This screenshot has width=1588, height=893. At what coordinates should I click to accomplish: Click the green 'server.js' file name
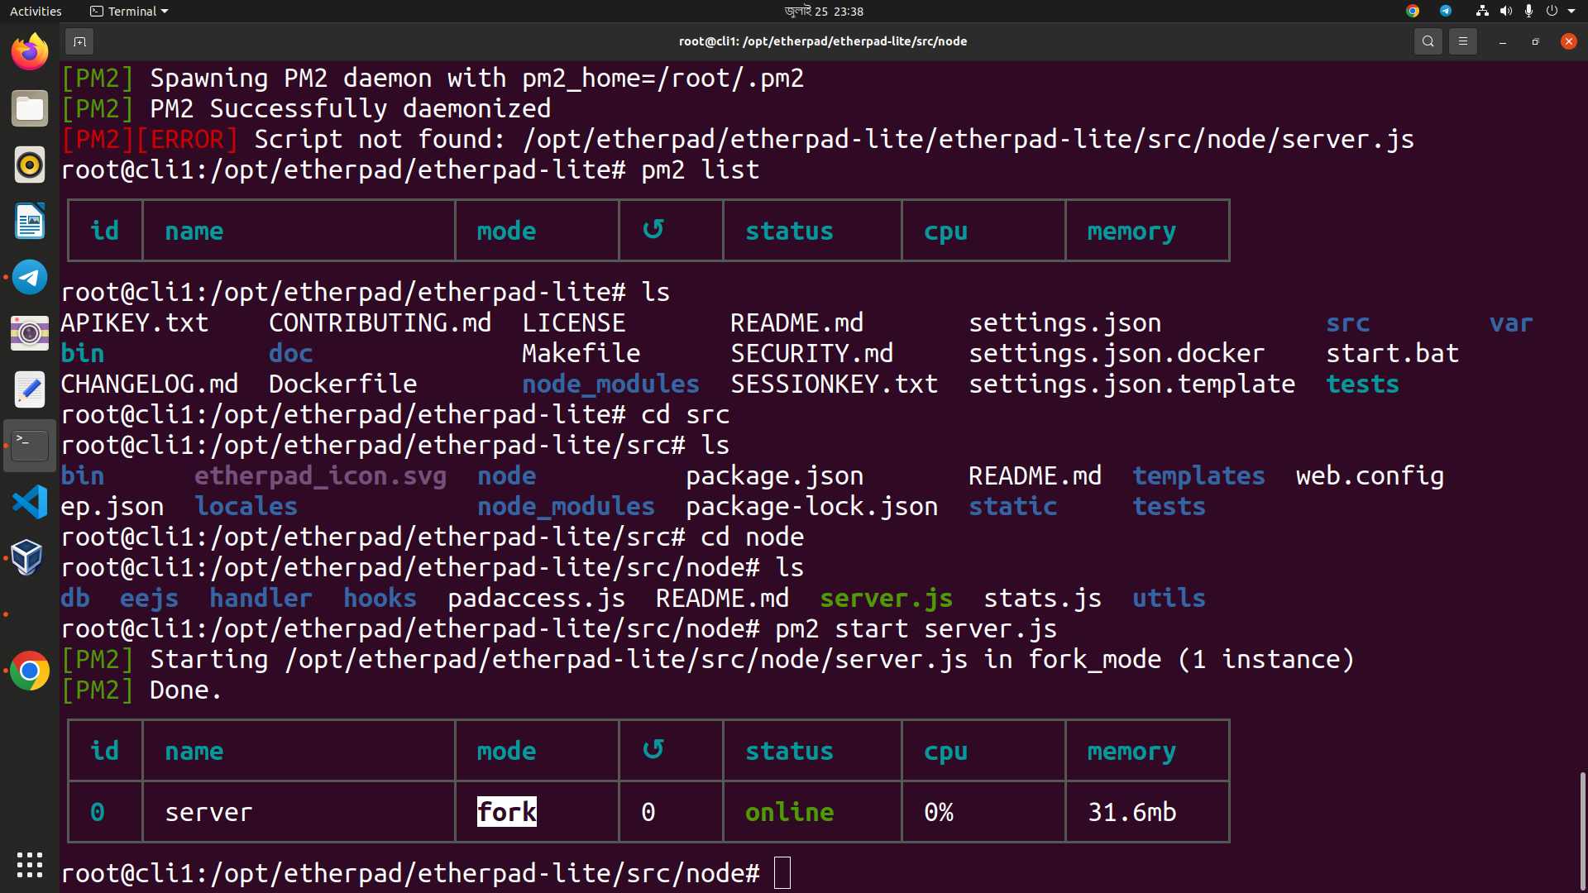point(886,598)
